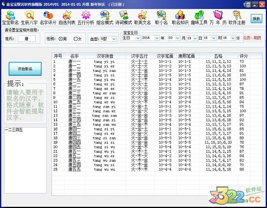Open the minute 16 dropdown before 分
Viewport: 267px width, 208px height.
(229, 38)
